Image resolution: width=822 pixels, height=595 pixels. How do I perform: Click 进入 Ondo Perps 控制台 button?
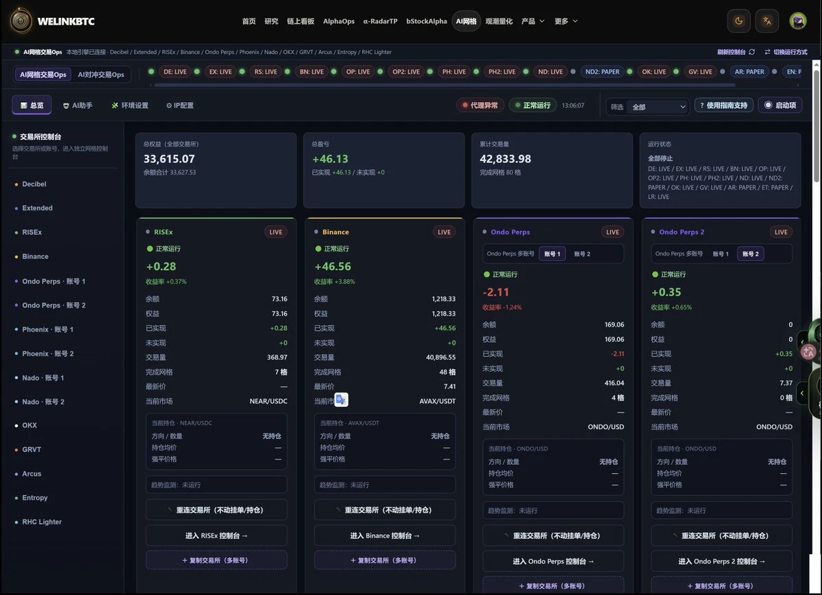(553, 561)
